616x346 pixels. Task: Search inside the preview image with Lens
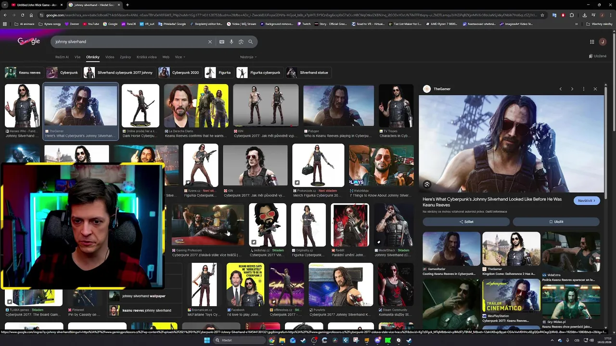pos(427,185)
